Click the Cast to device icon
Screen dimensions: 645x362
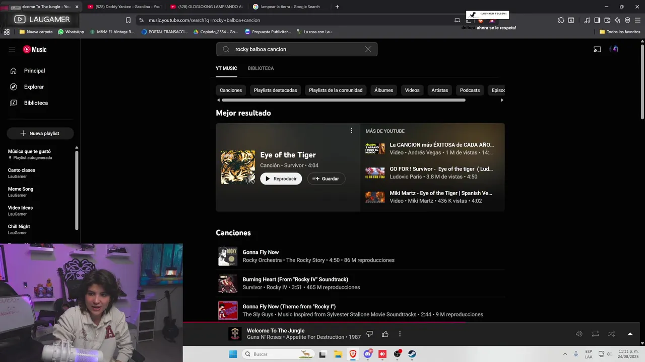click(597, 49)
